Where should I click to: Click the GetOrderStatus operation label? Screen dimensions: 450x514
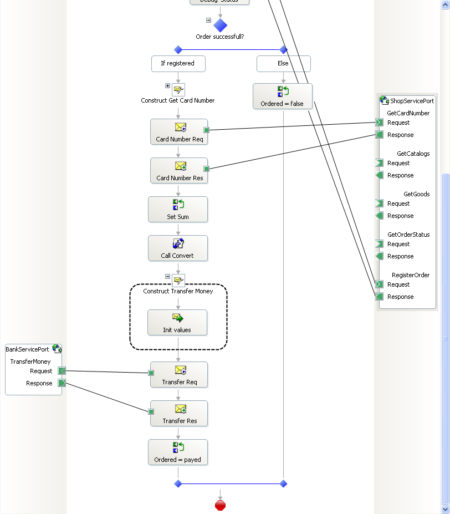click(x=408, y=235)
